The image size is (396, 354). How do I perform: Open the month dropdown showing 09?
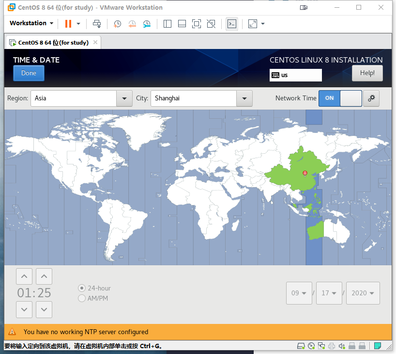coord(299,293)
